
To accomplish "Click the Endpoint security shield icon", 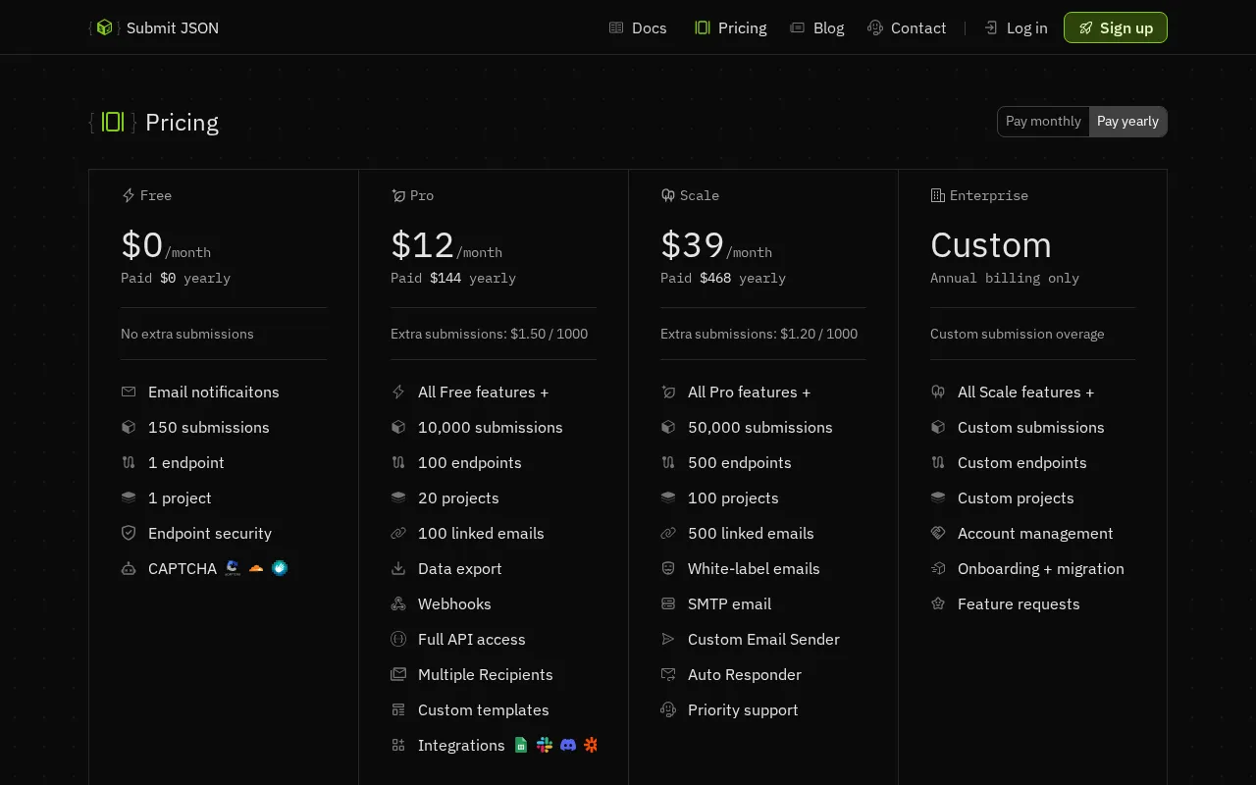I will coord(129,533).
